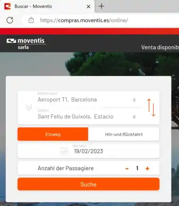Select the Hin-und Rückfahrt round trip option
The height and width of the screenshot is (206, 179).
pos(124,134)
